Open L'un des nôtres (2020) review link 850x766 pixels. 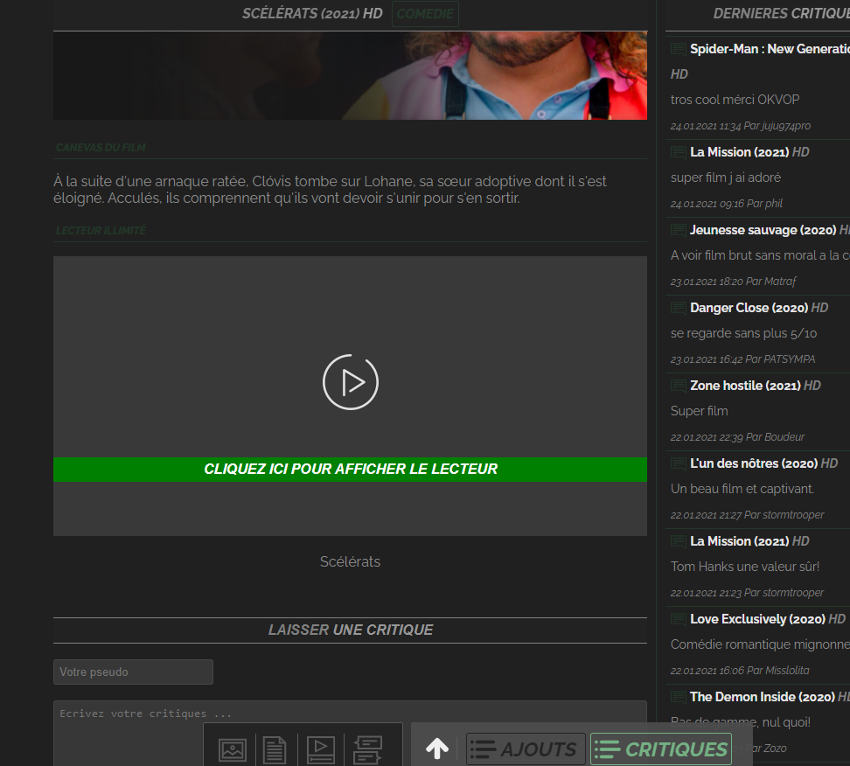(754, 463)
